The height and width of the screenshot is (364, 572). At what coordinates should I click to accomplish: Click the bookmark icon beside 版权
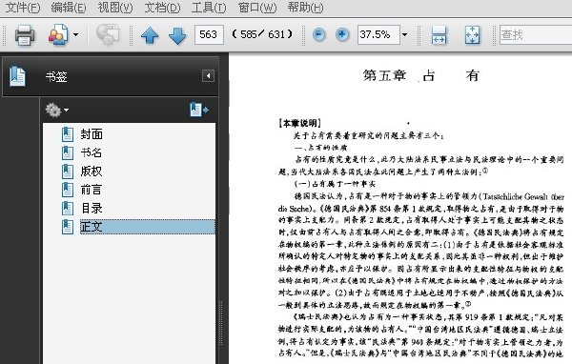[x=68, y=172]
